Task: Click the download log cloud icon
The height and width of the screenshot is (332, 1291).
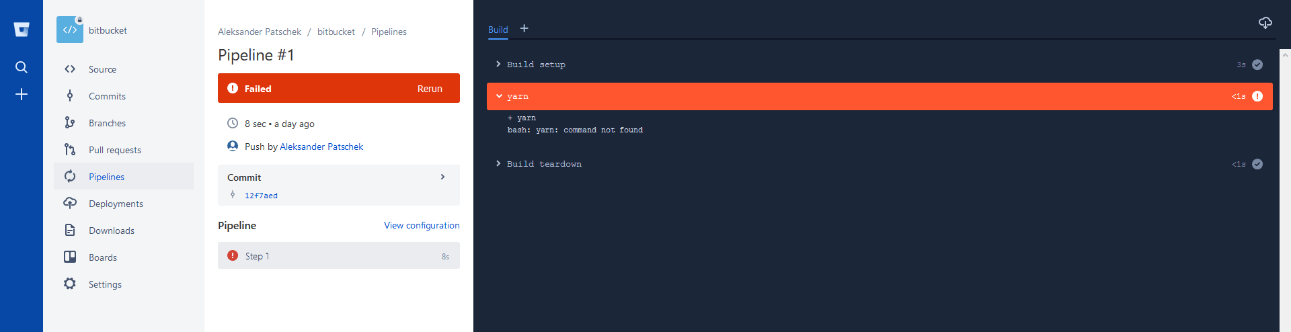Action: coord(1265,24)
